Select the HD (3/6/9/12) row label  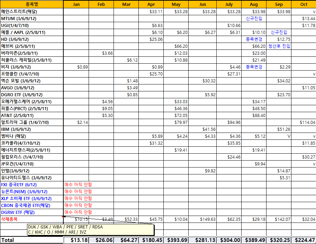tap(32, 39)
